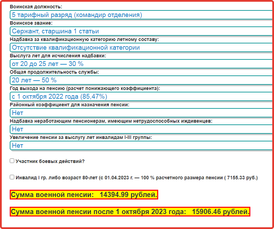Click the Увеличение пенсии за выслугу лет label
The height and width of the screenshot is (229, 274).
click(81, 137)
